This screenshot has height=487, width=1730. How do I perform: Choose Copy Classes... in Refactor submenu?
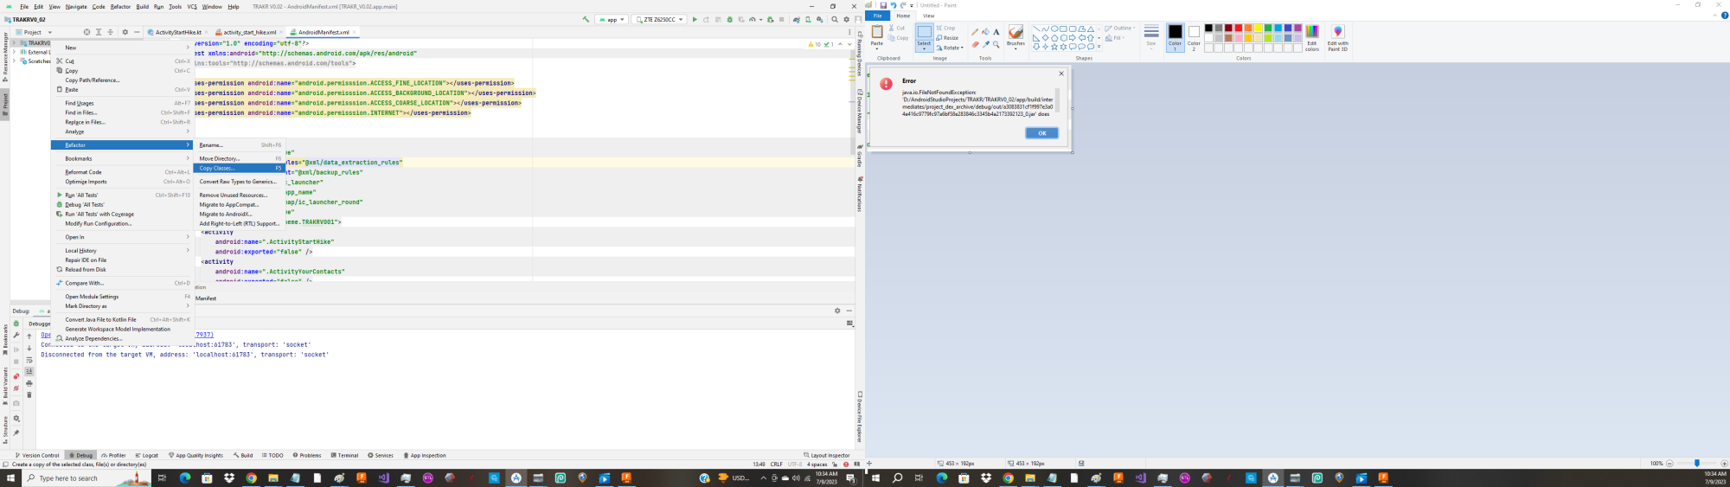(x=240, y=168)
